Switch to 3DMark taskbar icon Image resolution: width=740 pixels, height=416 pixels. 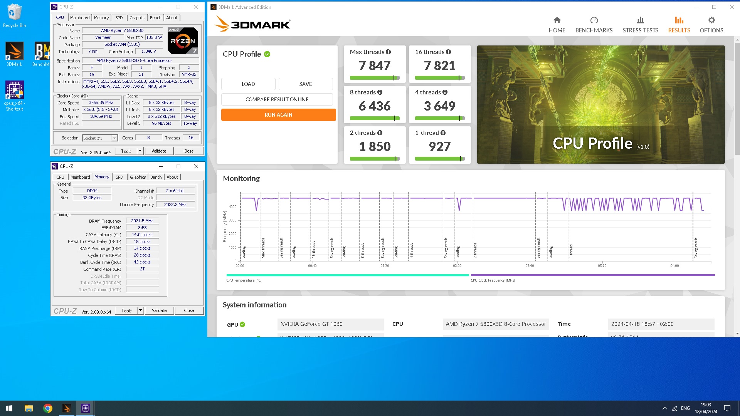[x=67, y=408]
